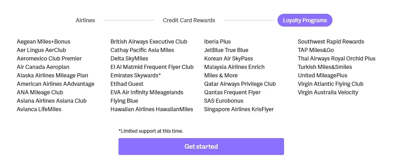This screenshot has width=395, height=160.
Task: Click the Limited support footnote text
Action: 151,131
